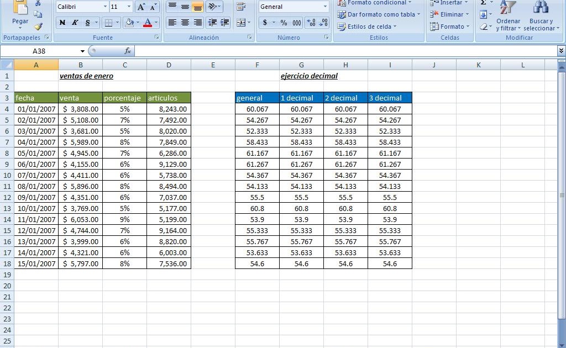Click the Cortar scissors icon
The height and width of the screenshot is (348, 566).
pyautogui.click(x=38, y=4)
